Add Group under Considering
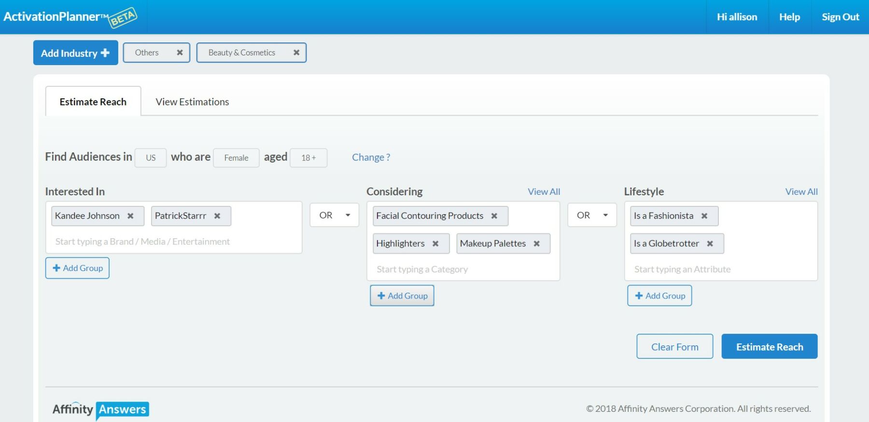This screenshot has width=869, height=422. pos(402,296)
